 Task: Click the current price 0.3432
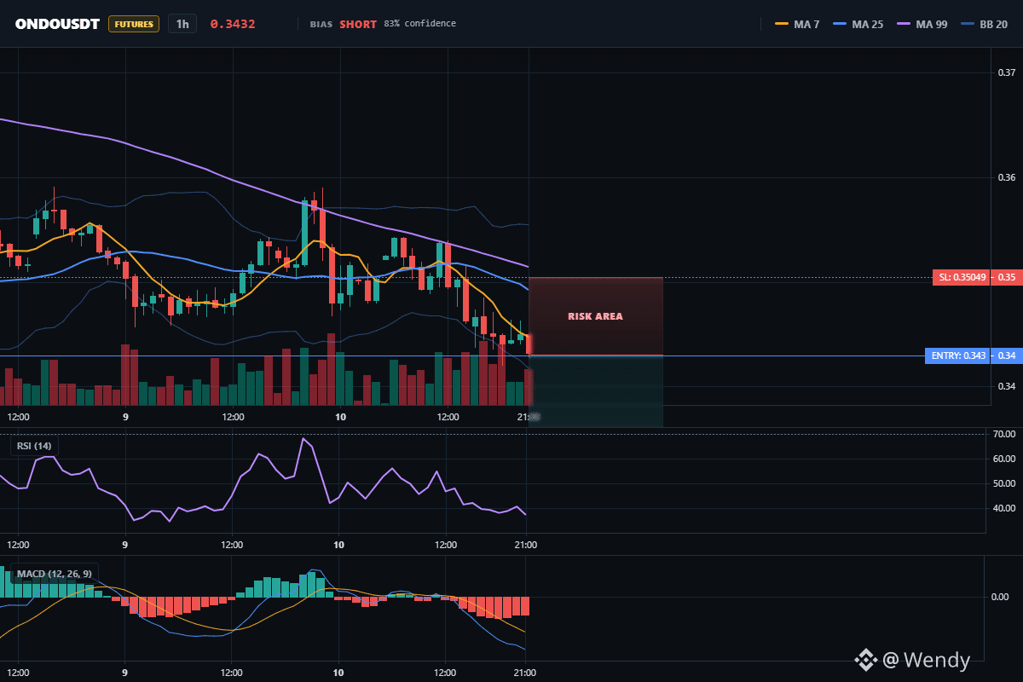coord(233,24)
